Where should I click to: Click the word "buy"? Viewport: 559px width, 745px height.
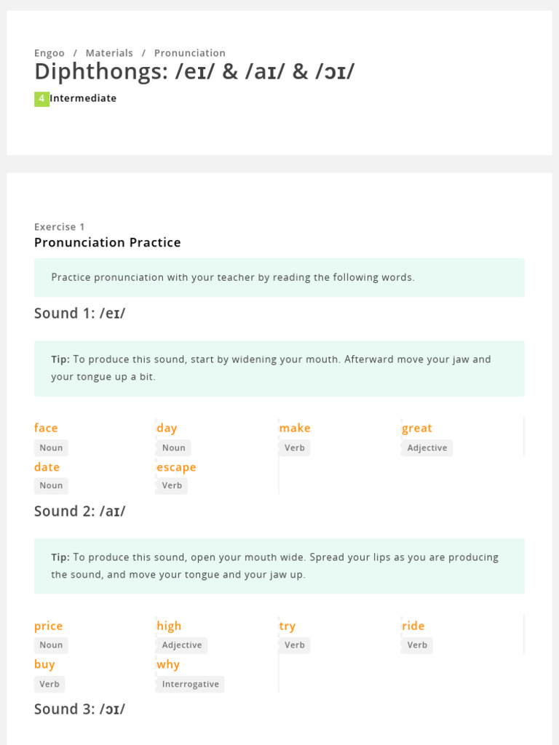pyautogui.click(x=44, y=664)
